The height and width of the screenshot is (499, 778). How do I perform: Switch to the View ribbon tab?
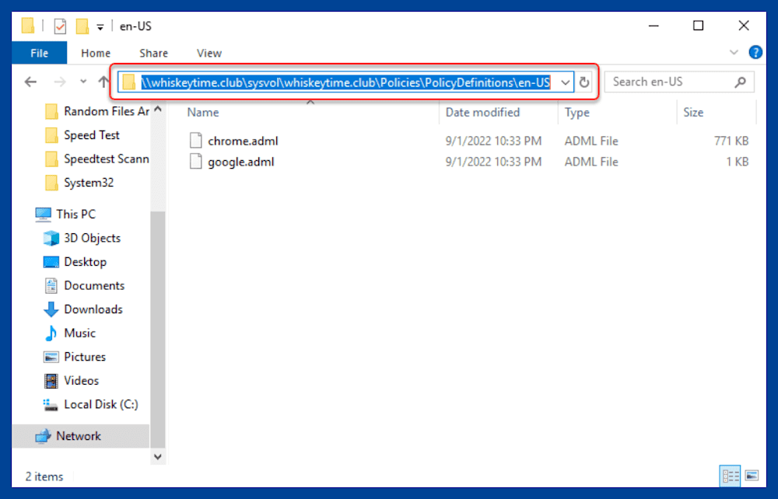[x=209, y=53]
